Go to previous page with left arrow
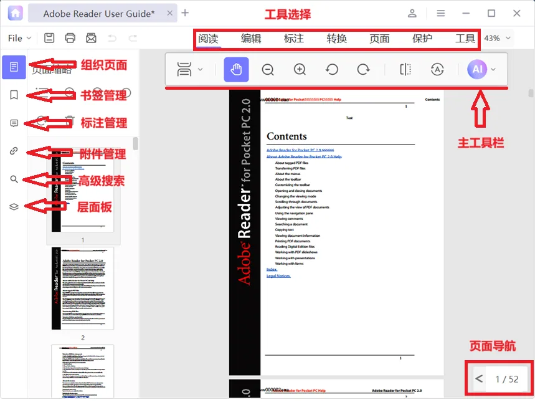The height and width of the screenshot is (420, 535). (x=479, y=378)
